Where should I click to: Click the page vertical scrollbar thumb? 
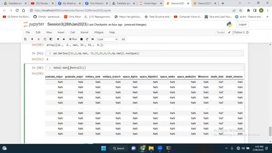pos(270,131)
